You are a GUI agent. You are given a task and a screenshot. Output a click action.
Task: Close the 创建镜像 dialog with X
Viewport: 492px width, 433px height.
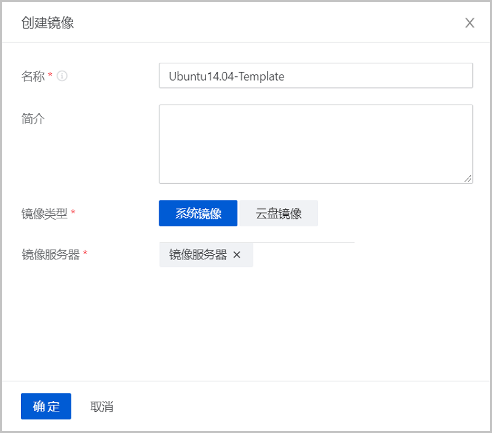(470, 23)
